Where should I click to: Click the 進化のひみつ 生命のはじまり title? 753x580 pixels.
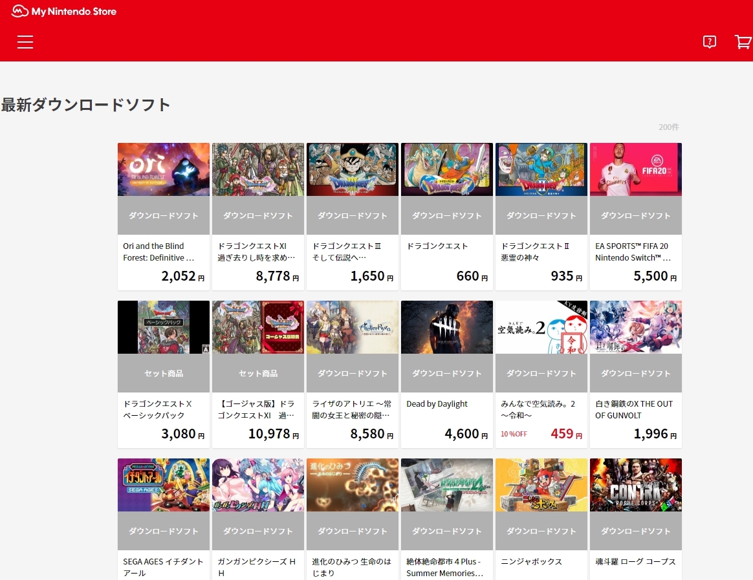pyautogui.click(x=351, y=567)
